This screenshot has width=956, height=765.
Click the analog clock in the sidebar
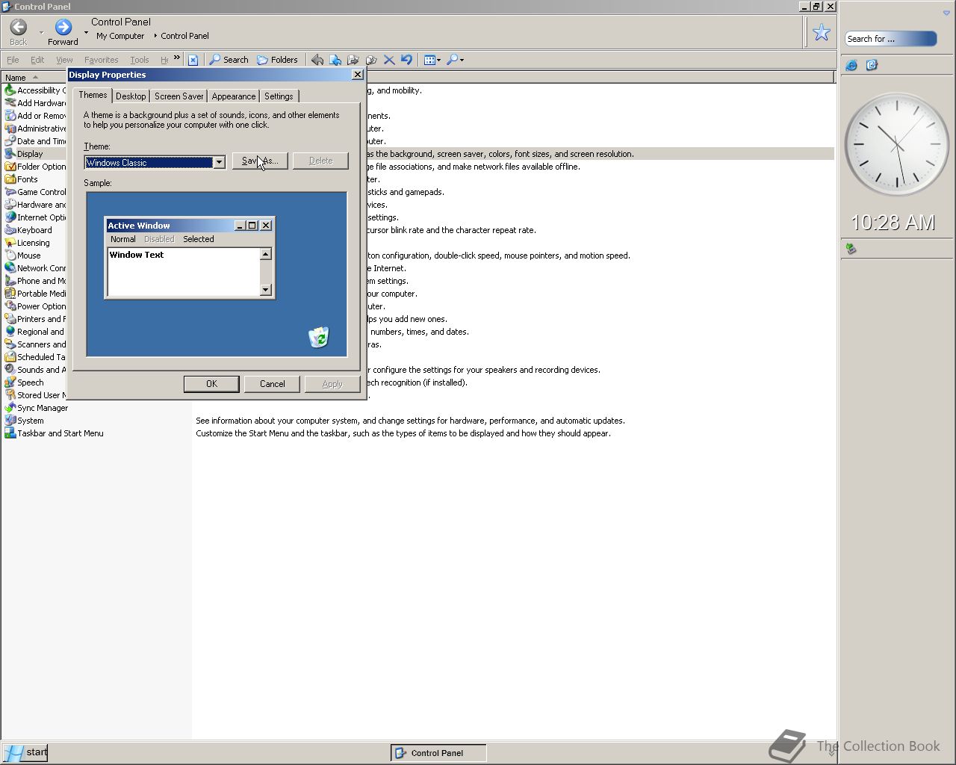[896, 144]
